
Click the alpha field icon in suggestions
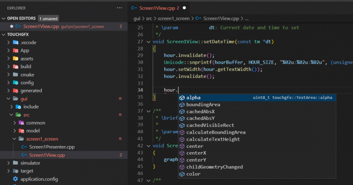tap(182, 98)
